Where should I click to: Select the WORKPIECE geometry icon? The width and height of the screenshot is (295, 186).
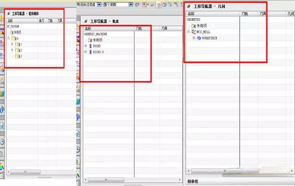199,38
